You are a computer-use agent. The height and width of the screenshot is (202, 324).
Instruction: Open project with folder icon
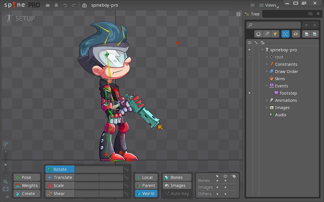click(48, 5)
